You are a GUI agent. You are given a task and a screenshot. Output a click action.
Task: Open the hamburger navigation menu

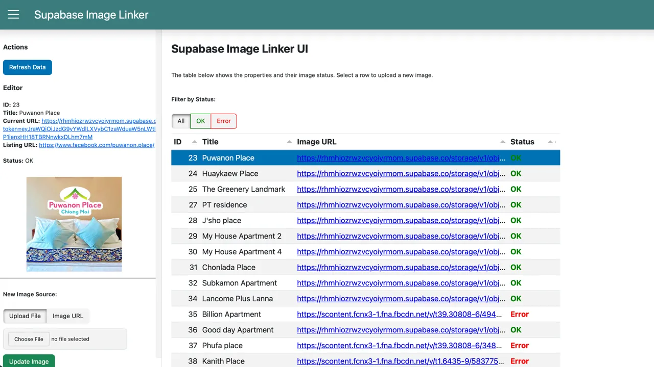coord(13,14)
